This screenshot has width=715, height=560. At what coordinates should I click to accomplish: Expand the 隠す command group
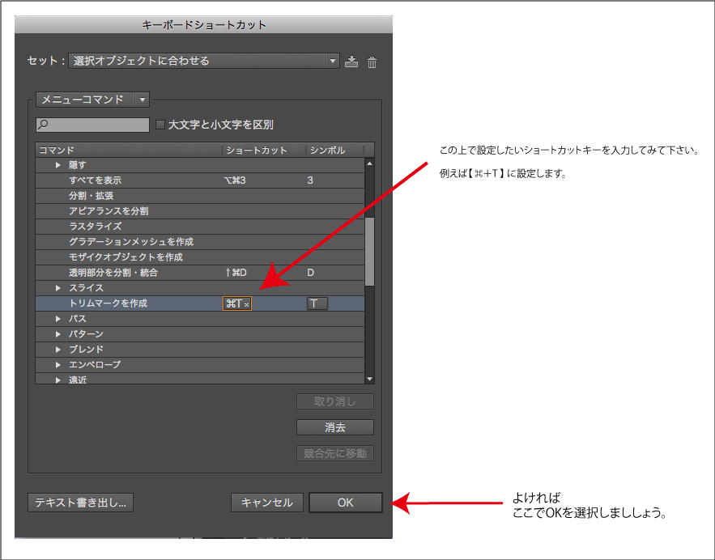58,165
